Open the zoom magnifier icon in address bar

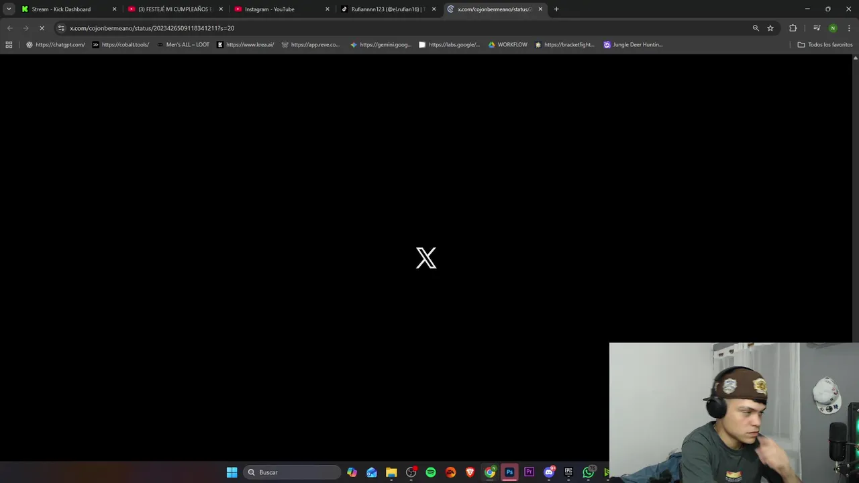click(756, 28)
